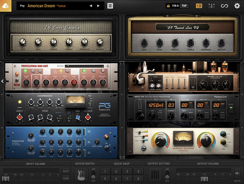The width and height of the screenshot is (244, 184).
Task: Toggle the Guitar Match on/off switch
Action: [x=93, y=175]
